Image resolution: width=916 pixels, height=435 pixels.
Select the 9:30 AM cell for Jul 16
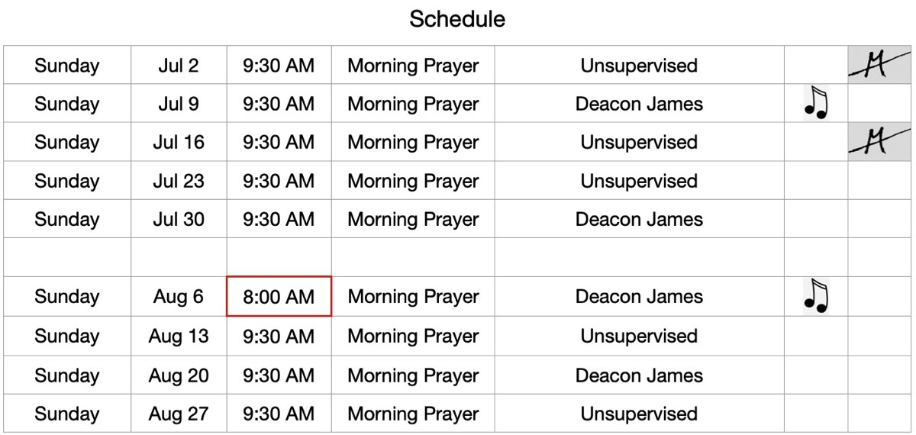[x=279, y=142]
